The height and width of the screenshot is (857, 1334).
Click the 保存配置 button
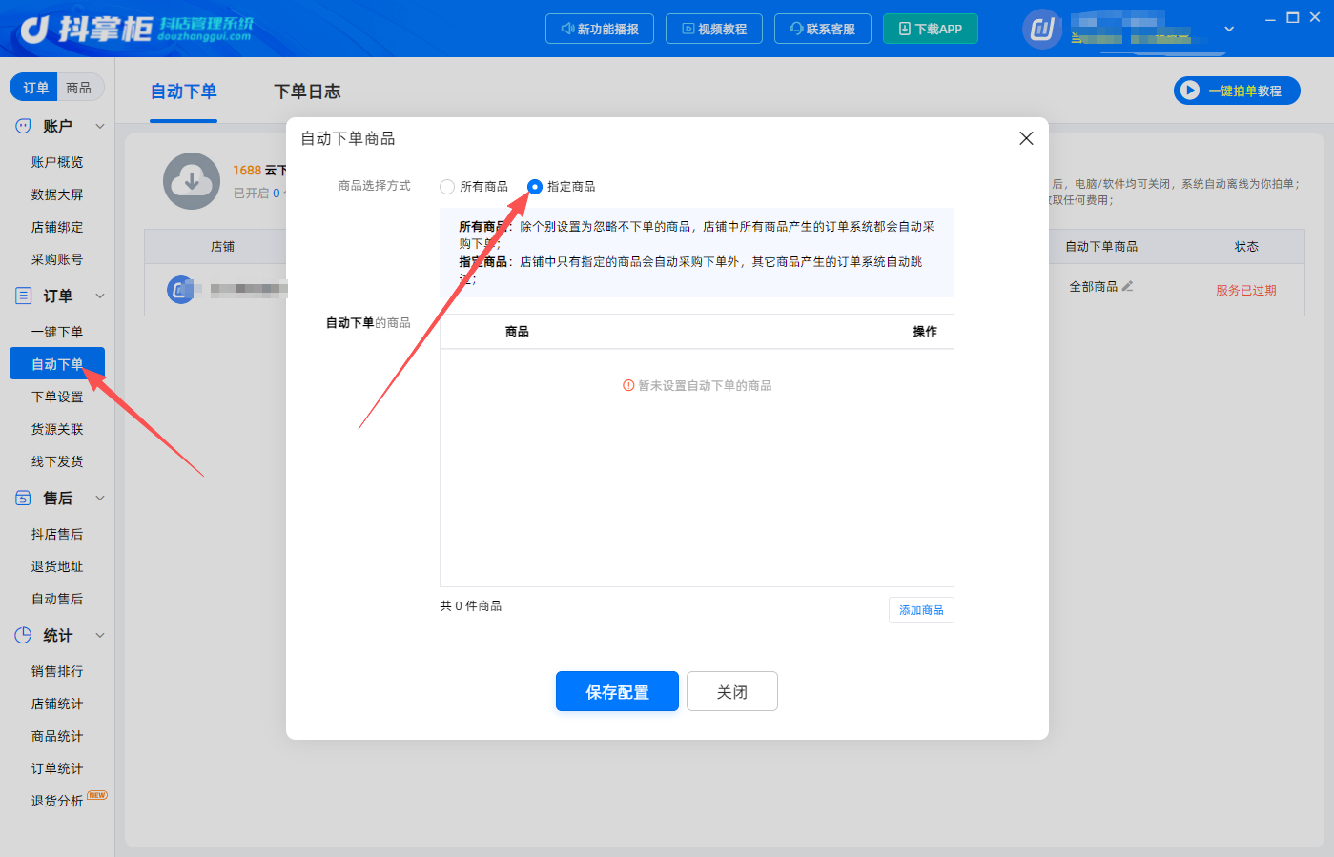point(617,691)
